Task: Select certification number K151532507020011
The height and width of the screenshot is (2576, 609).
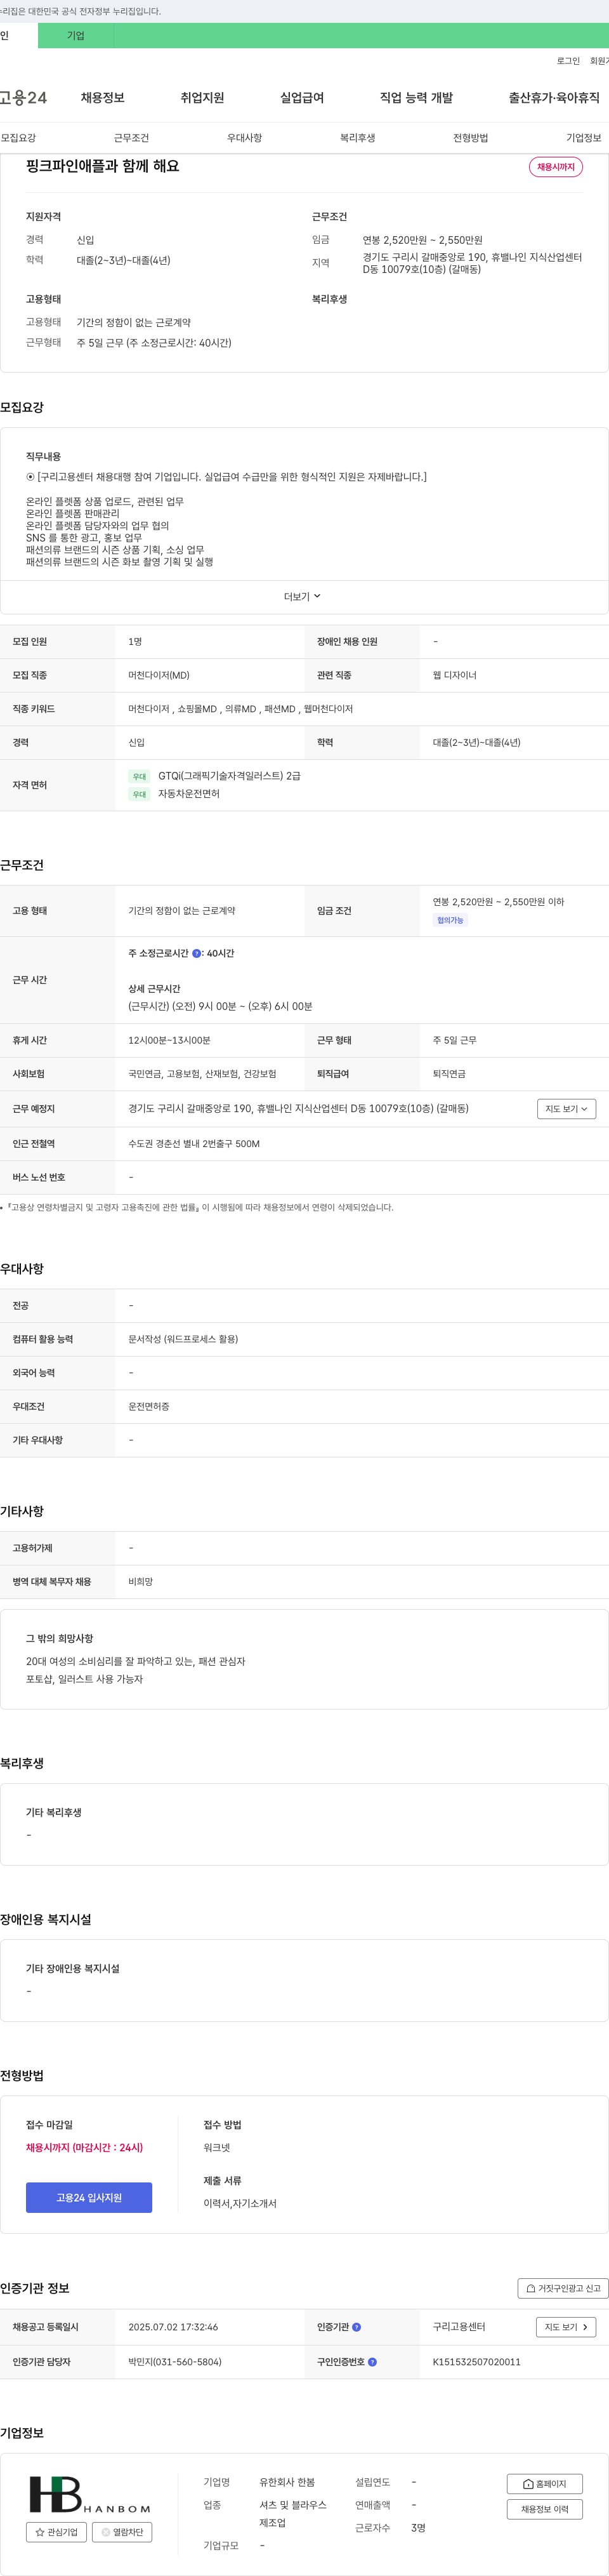Action: pyautogui.click(x=477, y=2362)
